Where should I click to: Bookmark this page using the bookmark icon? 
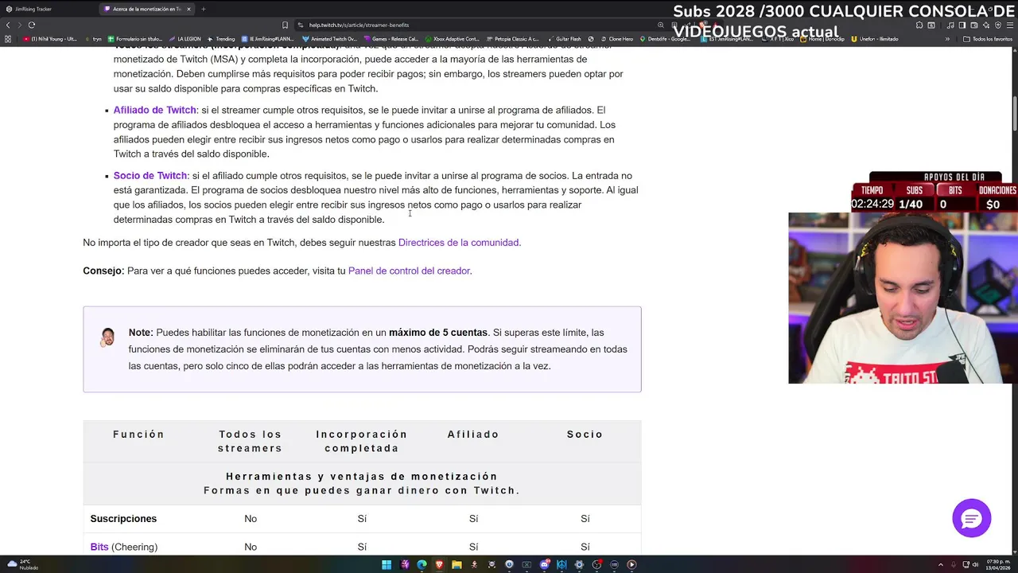(286, 25)
